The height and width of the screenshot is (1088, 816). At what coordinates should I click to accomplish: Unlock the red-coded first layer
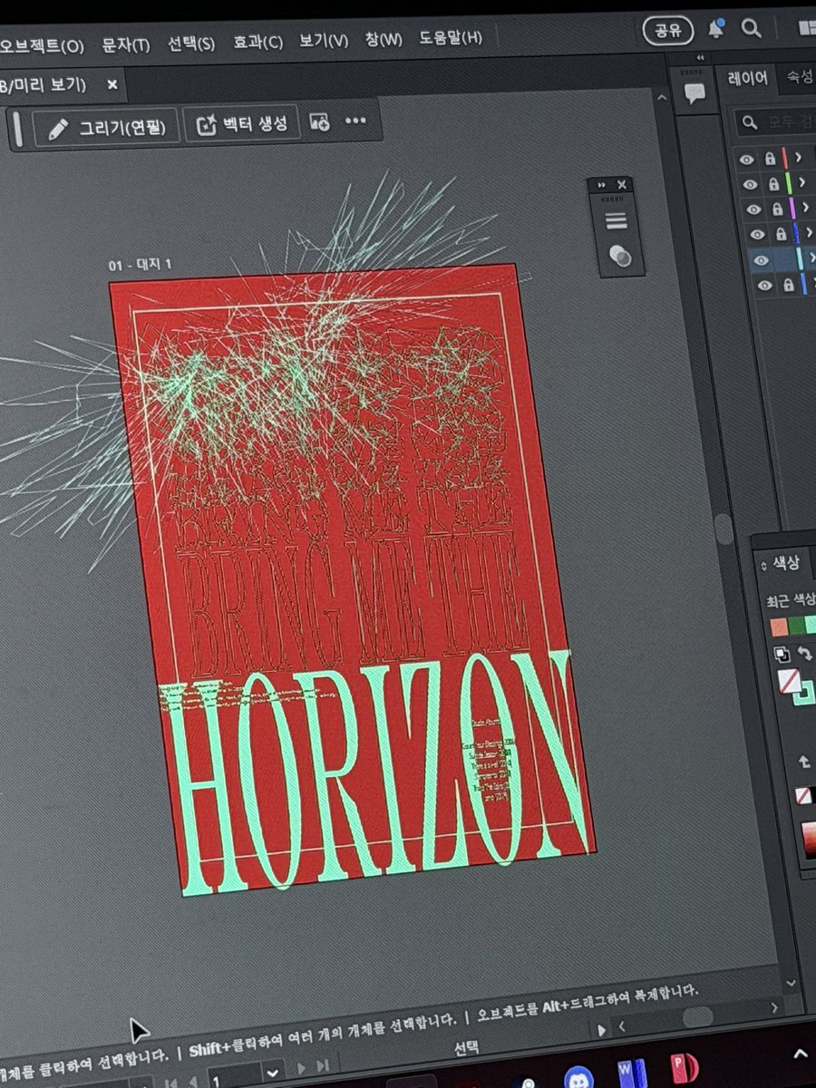tap(770, 159)
